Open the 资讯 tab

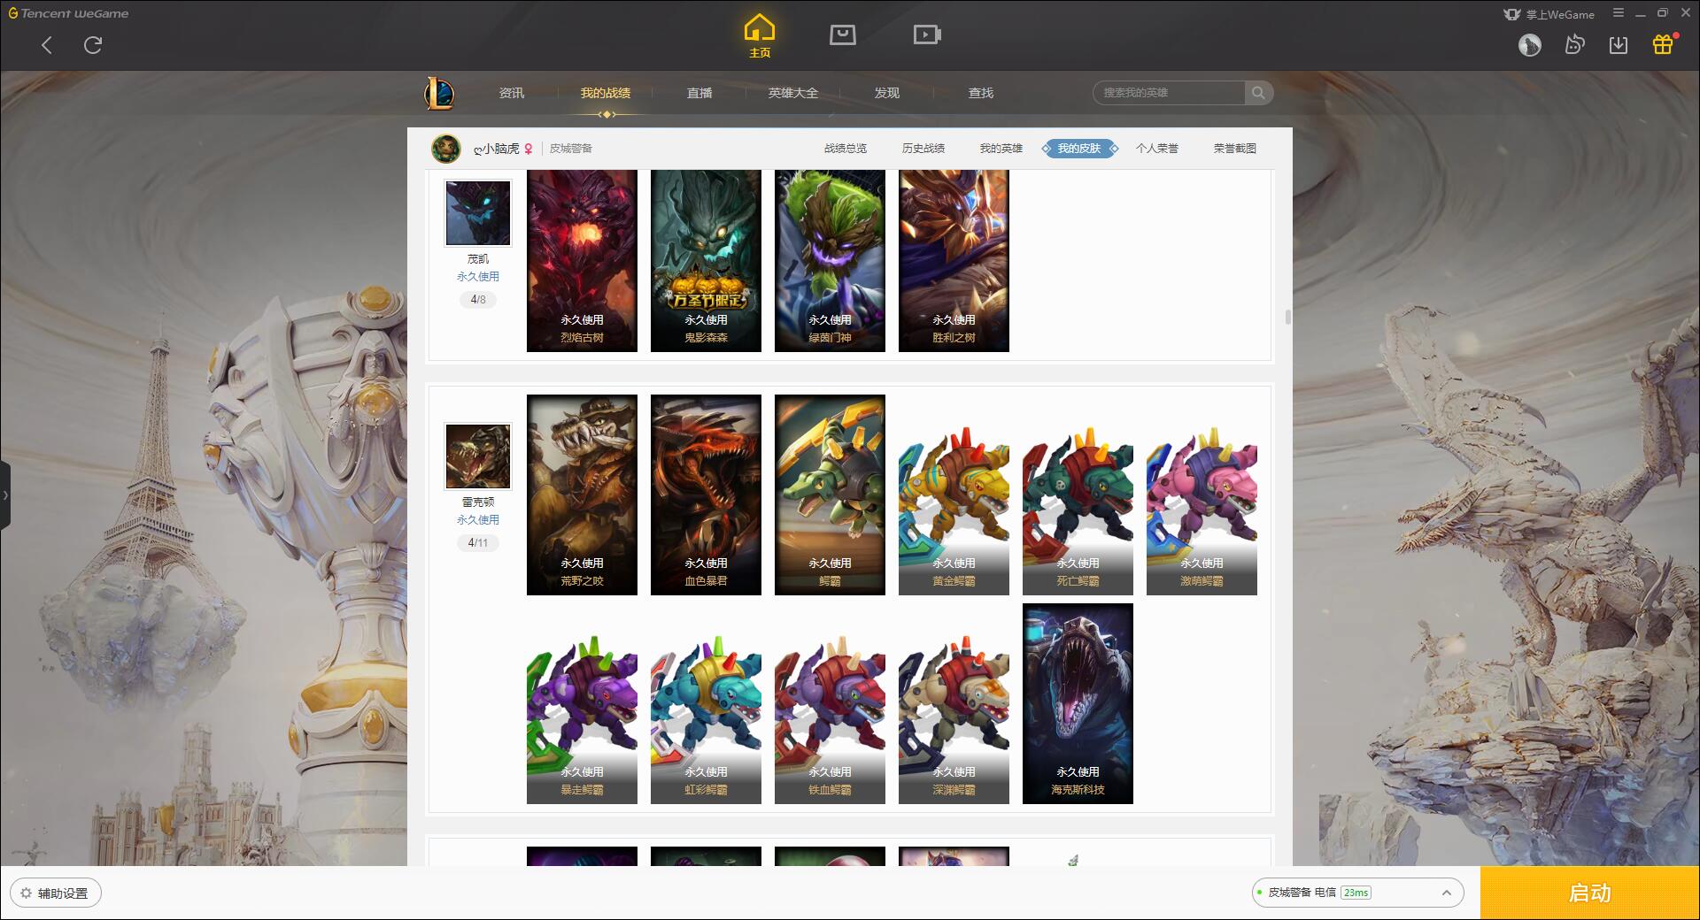512,93
